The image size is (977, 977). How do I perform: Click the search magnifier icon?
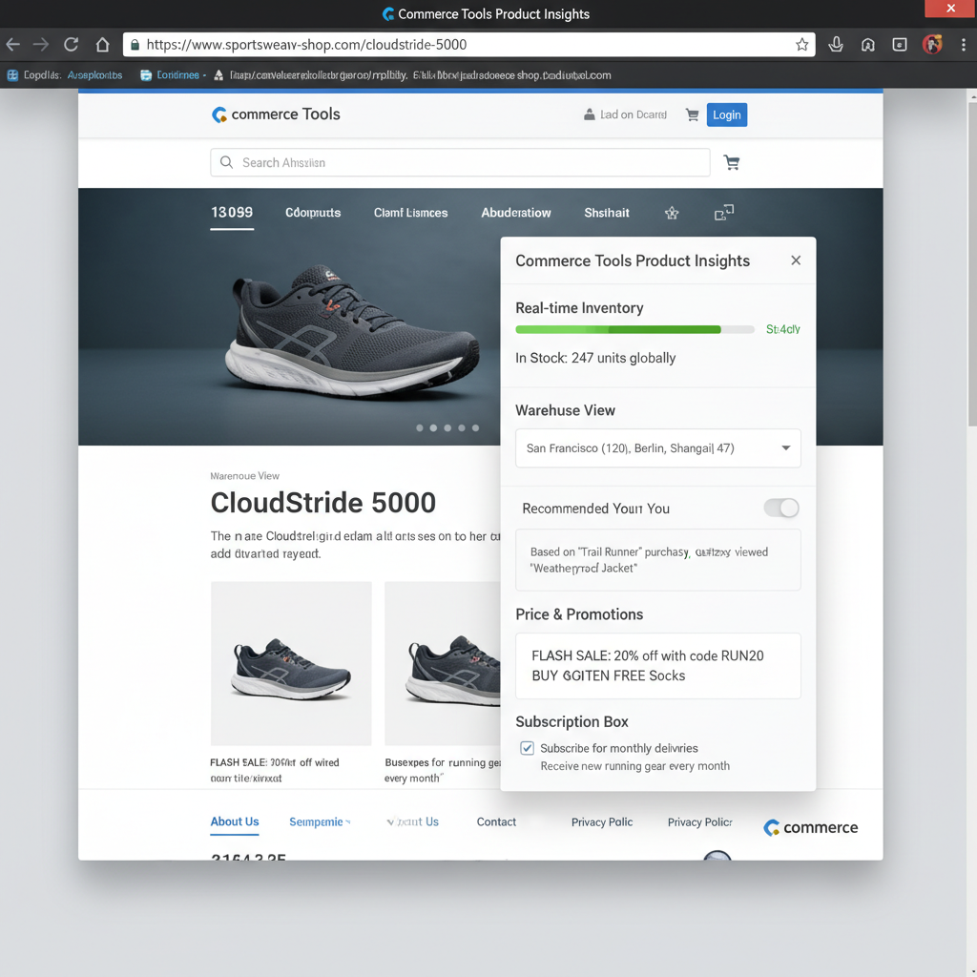[227, 162]
